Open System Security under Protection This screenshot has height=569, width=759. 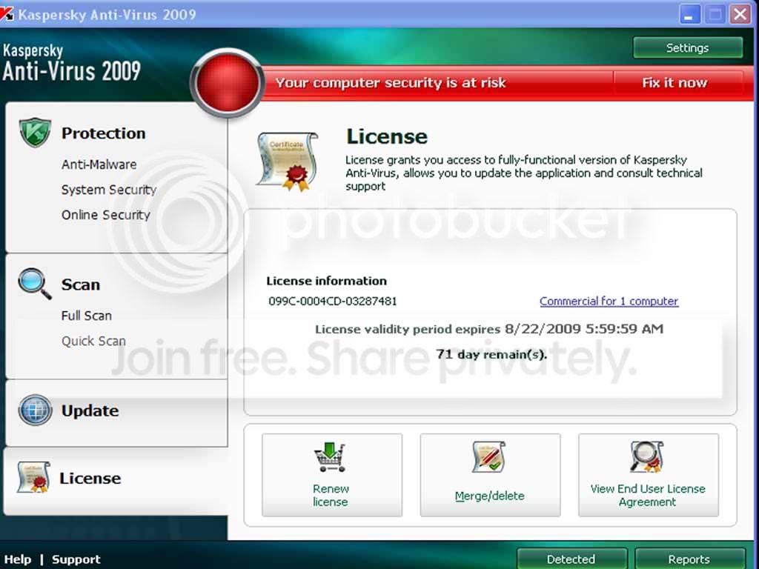(109, 190)
